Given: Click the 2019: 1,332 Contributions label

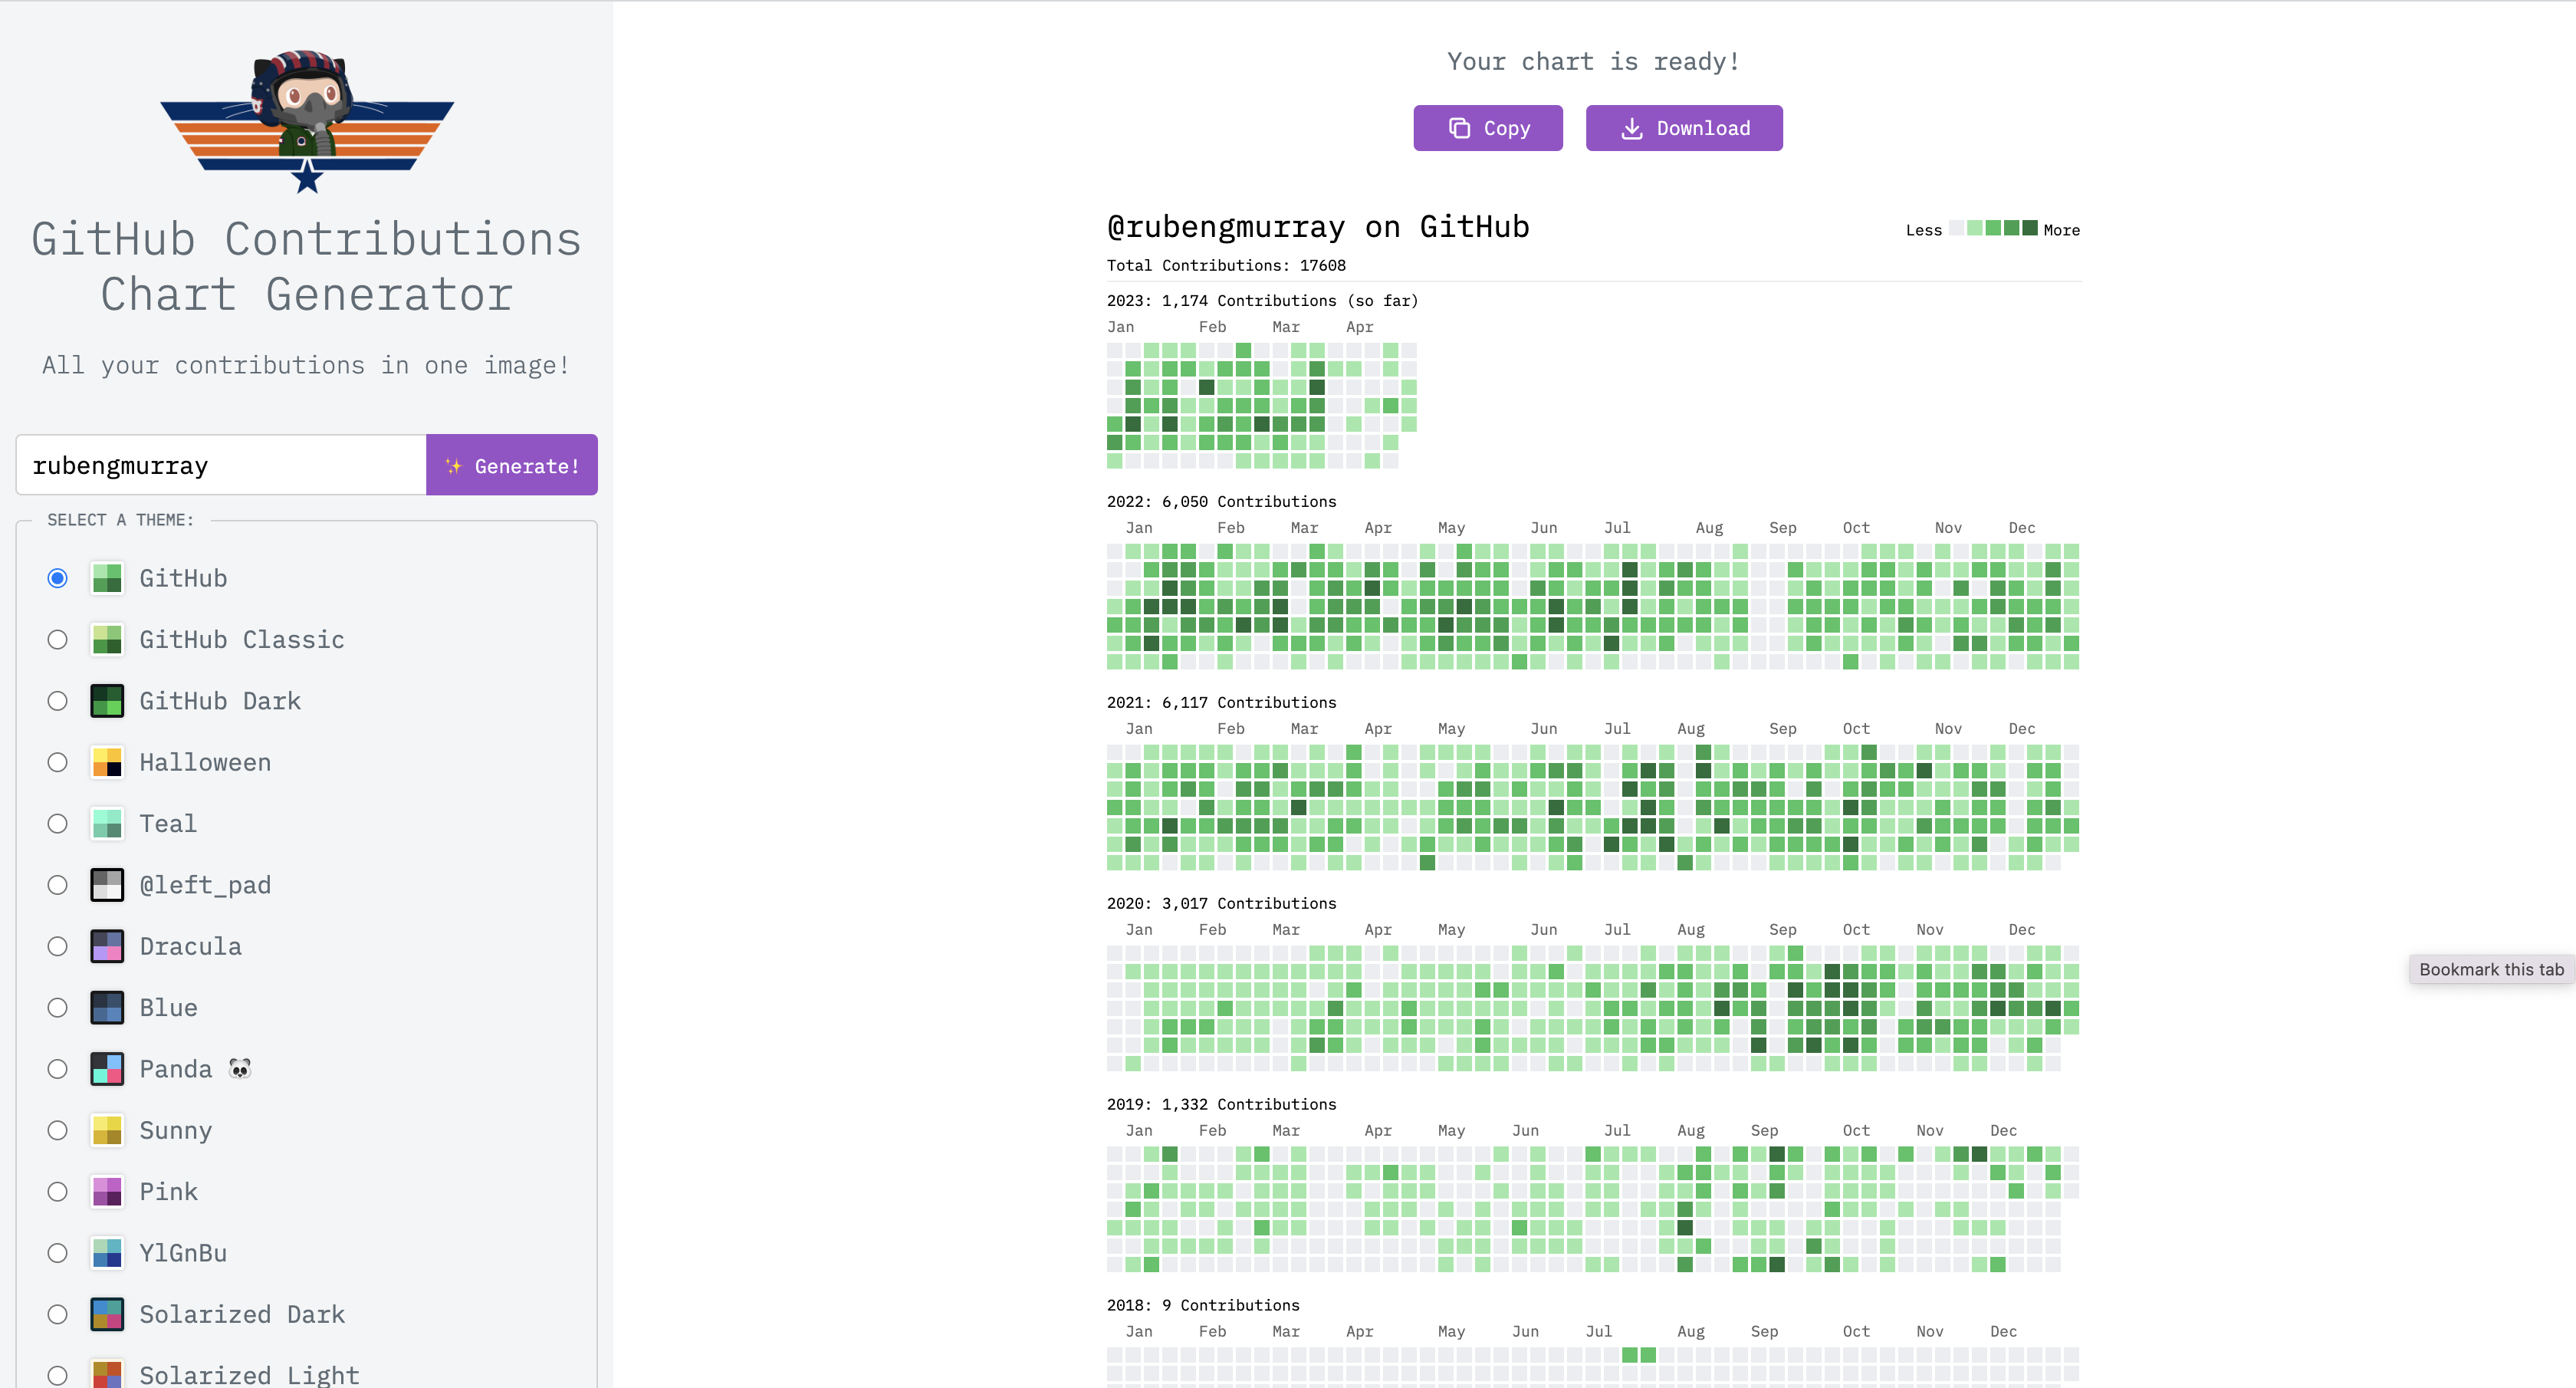Looking at the screenshot, I should tap(1221, 1104).
